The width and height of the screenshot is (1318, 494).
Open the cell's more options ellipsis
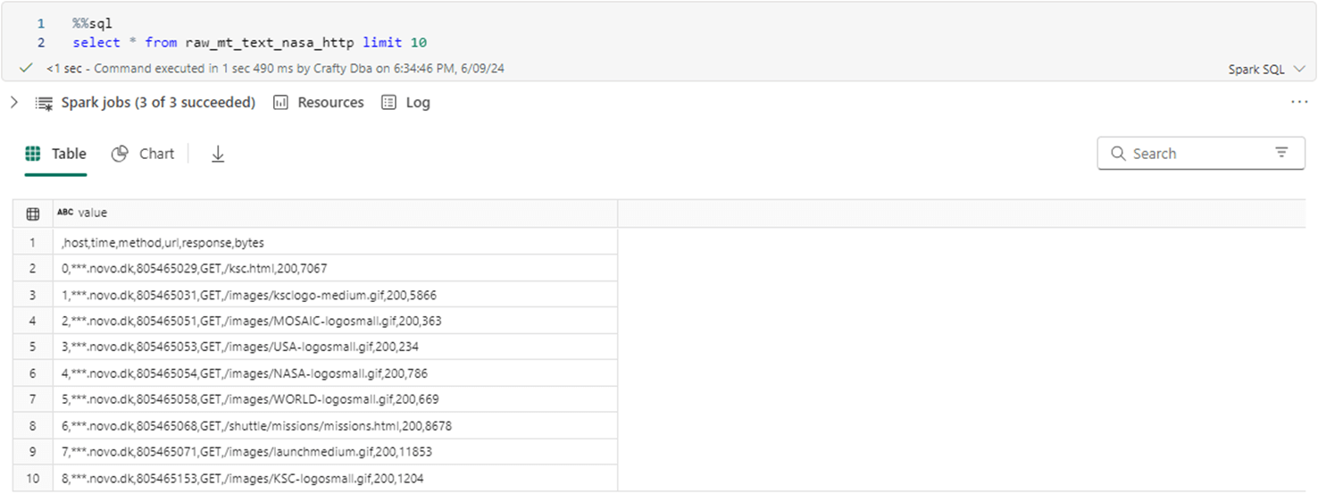[1299, 103]
